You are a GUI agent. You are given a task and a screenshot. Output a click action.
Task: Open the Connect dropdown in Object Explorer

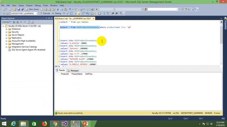(6, 22)
